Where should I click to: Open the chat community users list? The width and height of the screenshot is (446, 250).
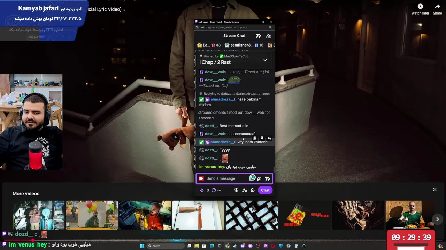[x=268, y=36]
